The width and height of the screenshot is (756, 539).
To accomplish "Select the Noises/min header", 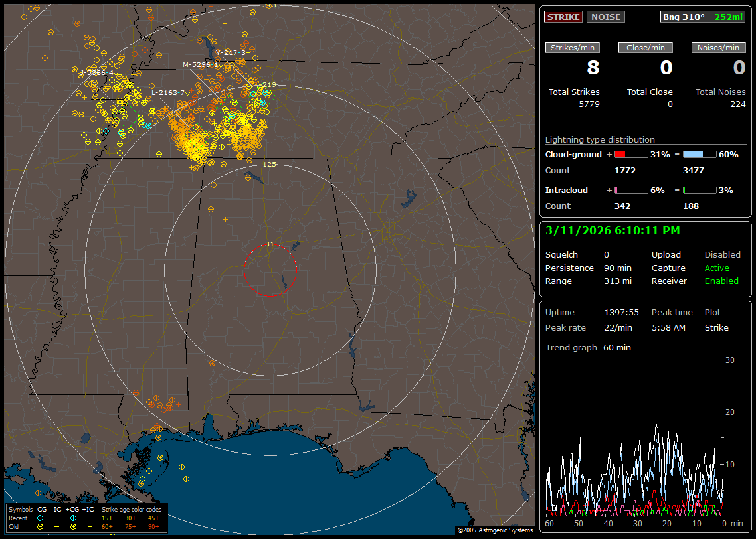I will tap(718, 48).
